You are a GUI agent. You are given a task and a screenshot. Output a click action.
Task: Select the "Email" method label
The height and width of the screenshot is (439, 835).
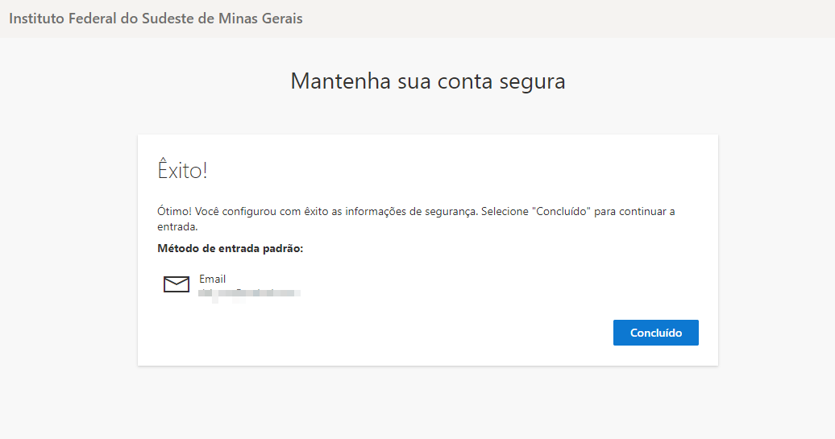(x=213, y=279)
